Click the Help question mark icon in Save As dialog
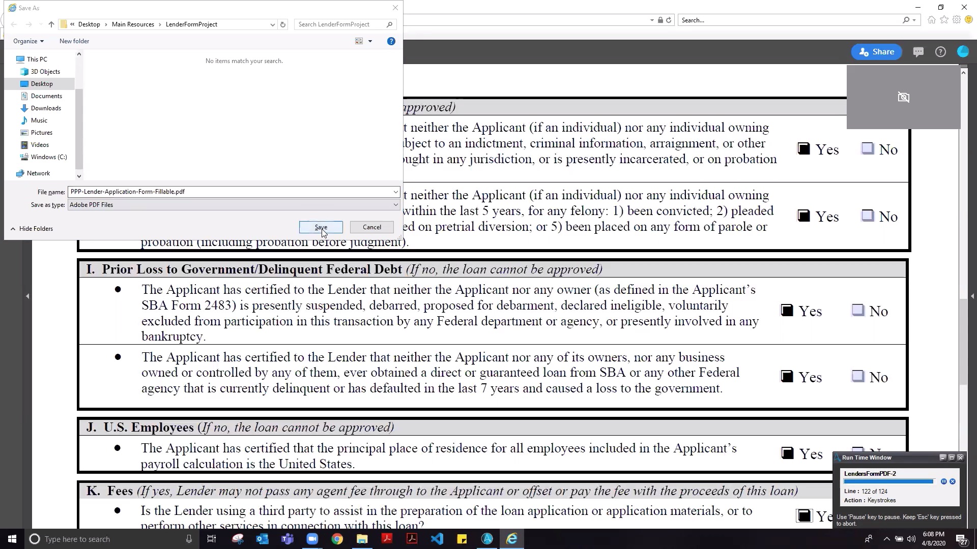 391,41
